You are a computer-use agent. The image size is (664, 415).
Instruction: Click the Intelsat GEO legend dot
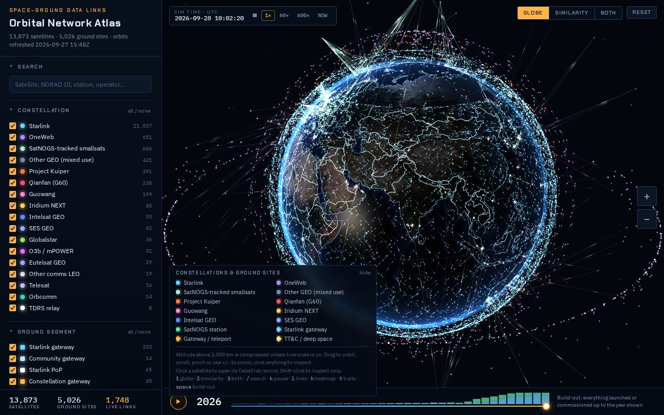coord(178,320)
